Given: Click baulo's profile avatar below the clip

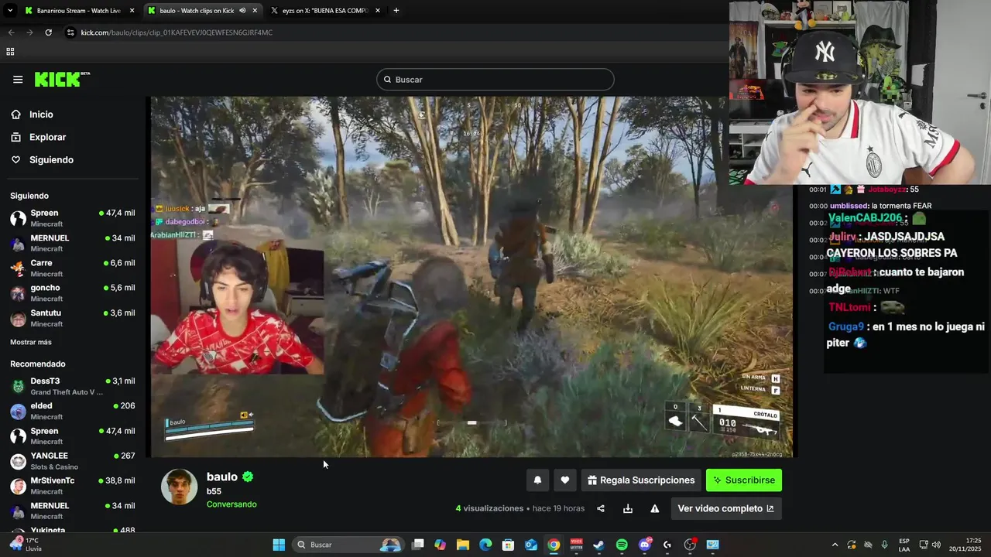Looking at the screenshot, I should coord(179,487).
